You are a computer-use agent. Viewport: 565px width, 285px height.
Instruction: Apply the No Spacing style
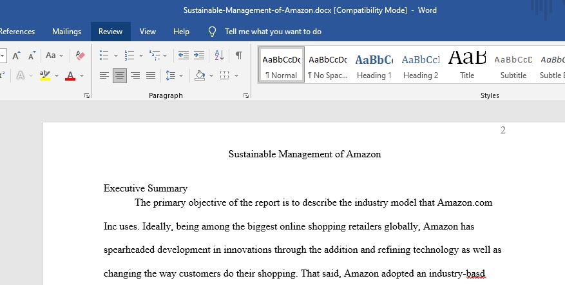click(328, 65)
